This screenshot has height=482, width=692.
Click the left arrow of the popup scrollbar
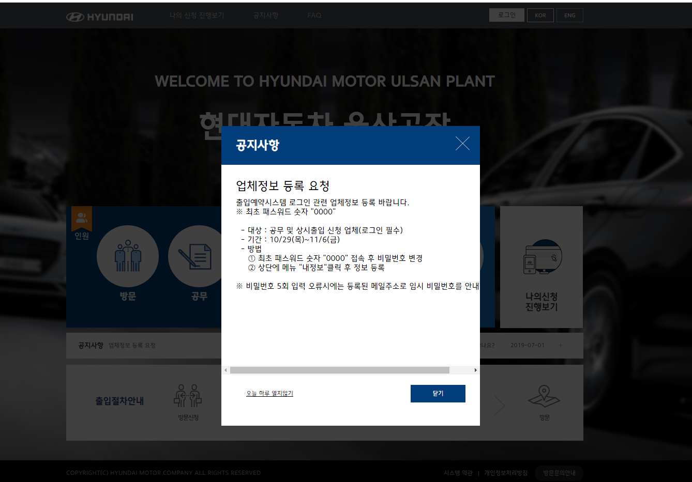click(x=225, y=370)
